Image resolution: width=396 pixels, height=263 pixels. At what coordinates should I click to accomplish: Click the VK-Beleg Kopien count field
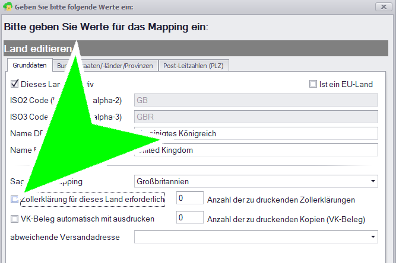pos(189,217)
